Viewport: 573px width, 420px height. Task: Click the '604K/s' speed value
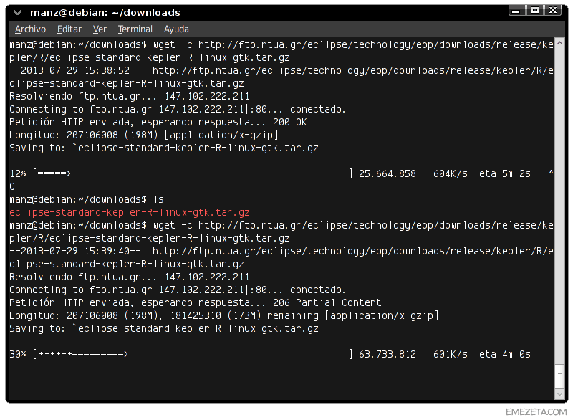451,173
